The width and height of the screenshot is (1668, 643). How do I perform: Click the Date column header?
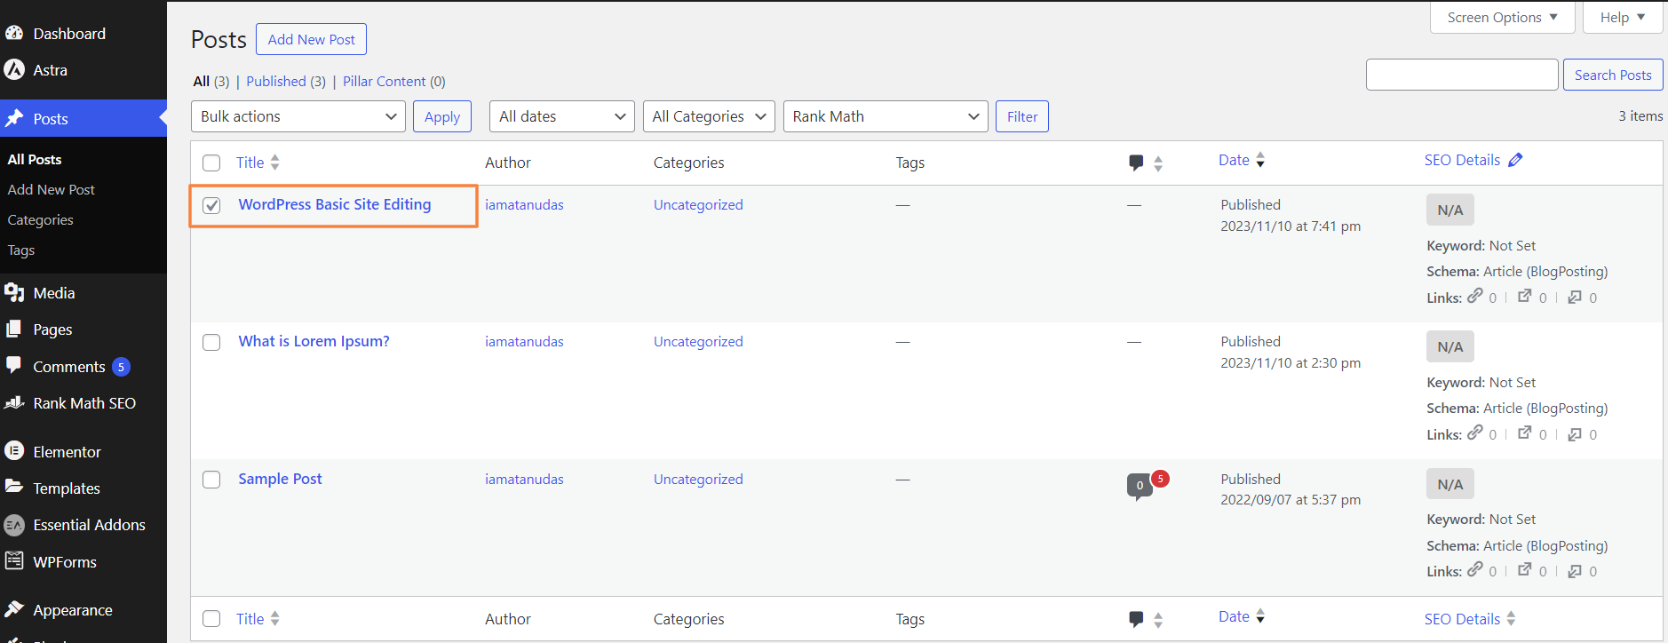(1234, 160)
